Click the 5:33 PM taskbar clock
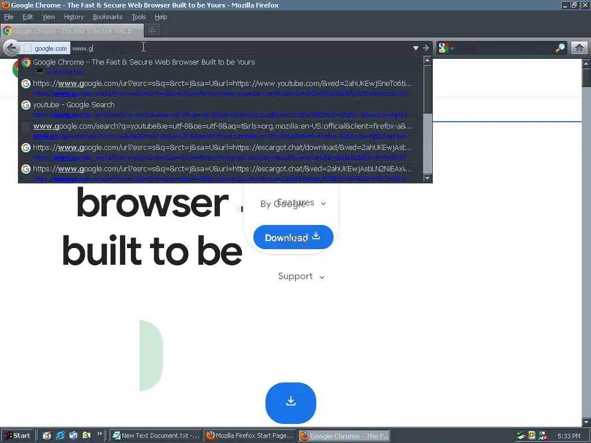The image size is (591, 443). pos(568,436)
